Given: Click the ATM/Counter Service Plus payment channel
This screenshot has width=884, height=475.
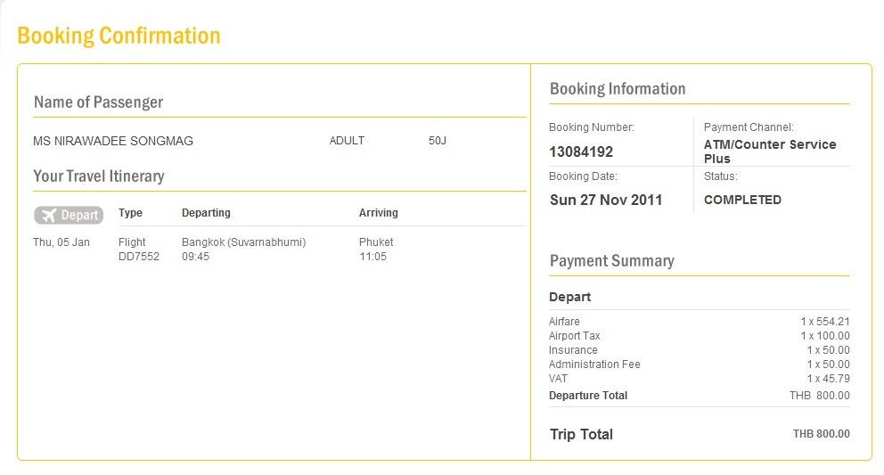Looking at the screenshot, I should (770, 152).
